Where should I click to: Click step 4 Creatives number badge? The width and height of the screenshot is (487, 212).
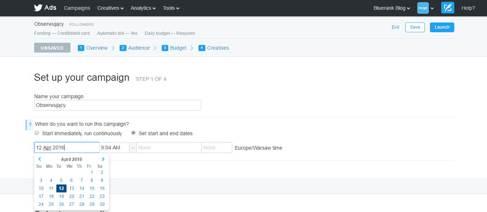[202, 48]
